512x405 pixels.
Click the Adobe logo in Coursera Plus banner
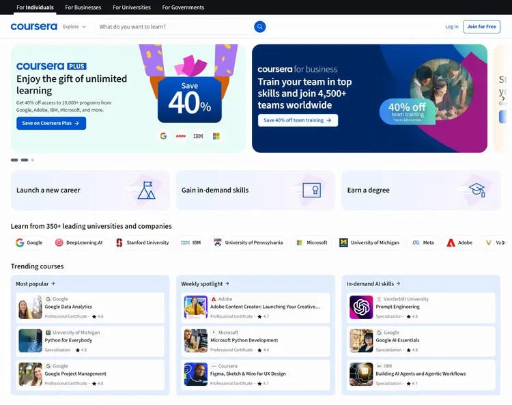pyautogui.click(x=181, y=136)
